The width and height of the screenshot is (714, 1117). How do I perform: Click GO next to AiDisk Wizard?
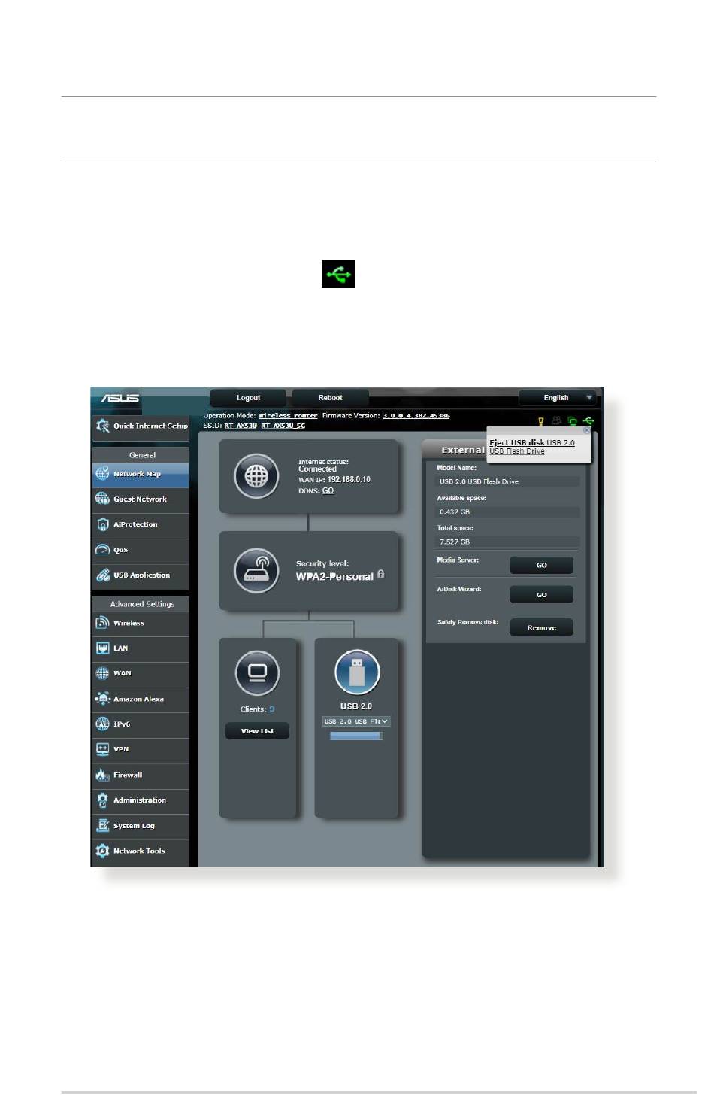[x=541, y=595]
